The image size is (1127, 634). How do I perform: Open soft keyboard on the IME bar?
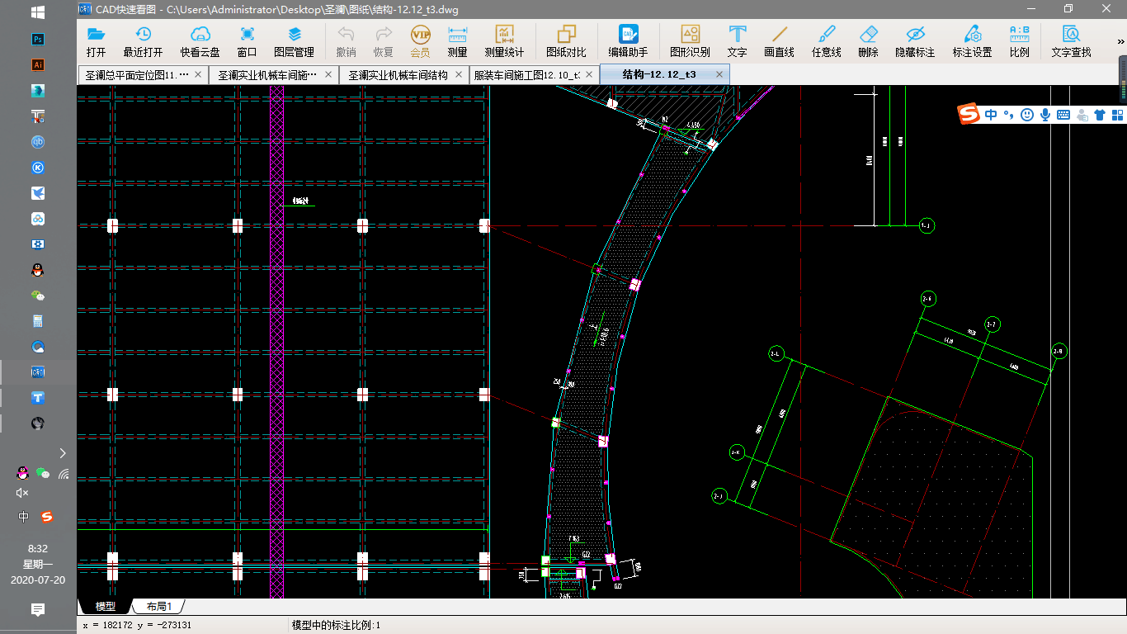pos(1063,115)
